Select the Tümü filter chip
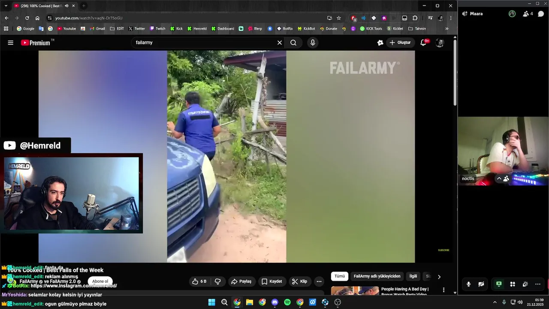 pos(340,276)
